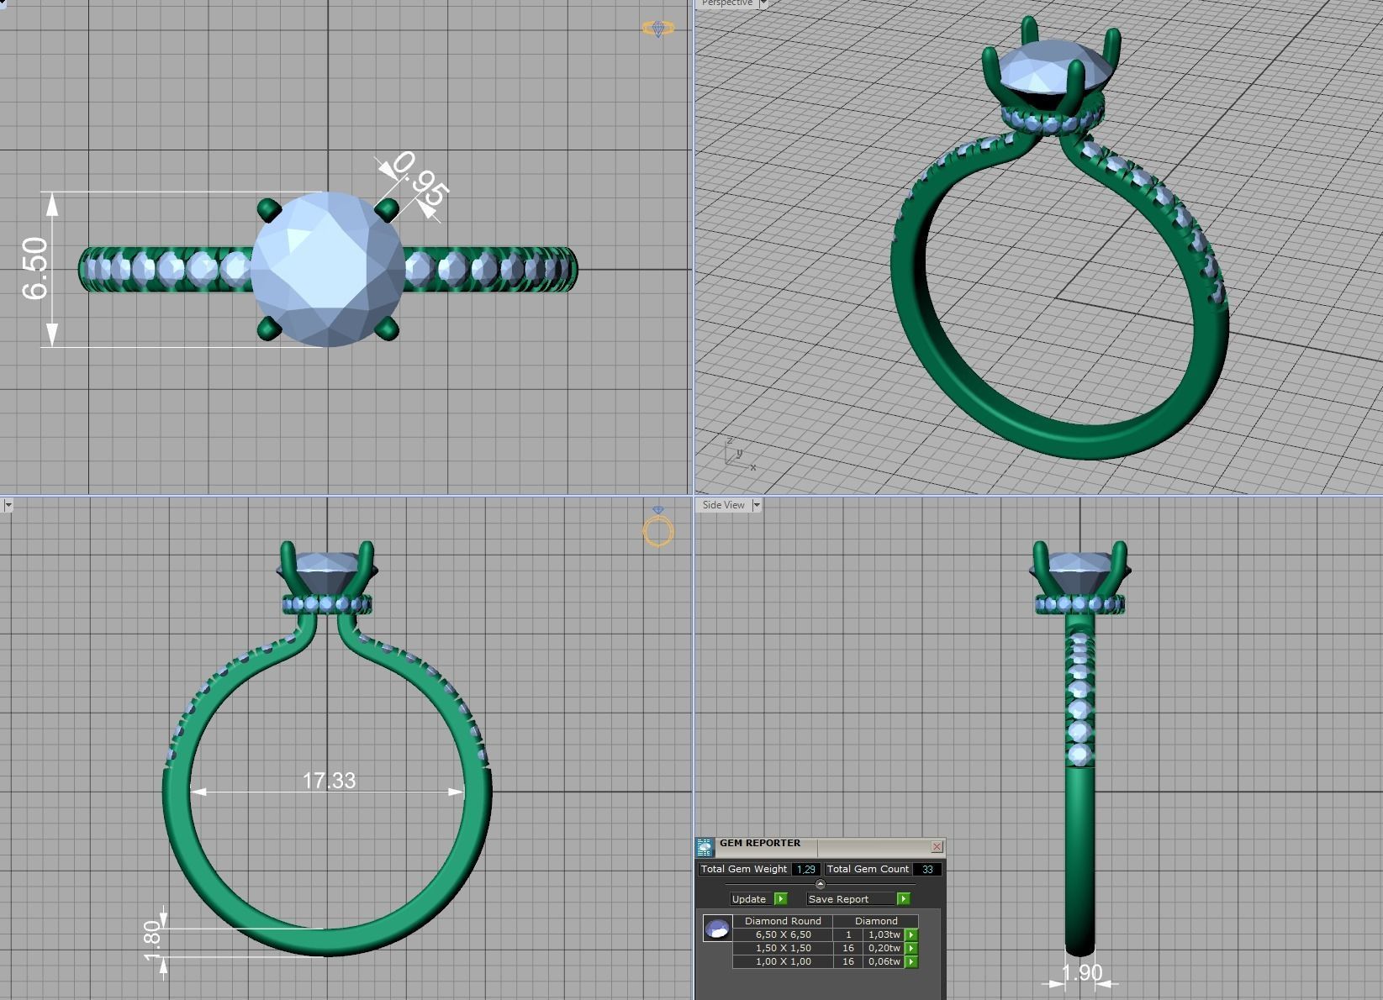Collapse the Gem Reporter options divider arrow
1383x1000 pixels.
[x=821, y=884]
